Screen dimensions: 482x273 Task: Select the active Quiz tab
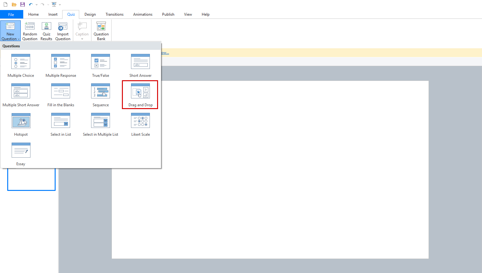tap(71, 14)
